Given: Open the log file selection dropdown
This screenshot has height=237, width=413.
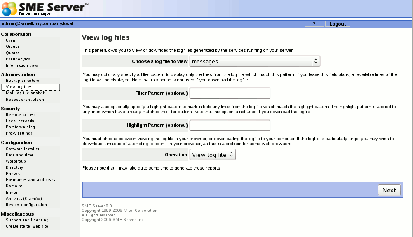Looking at the screenshot, I should (255, 61).
